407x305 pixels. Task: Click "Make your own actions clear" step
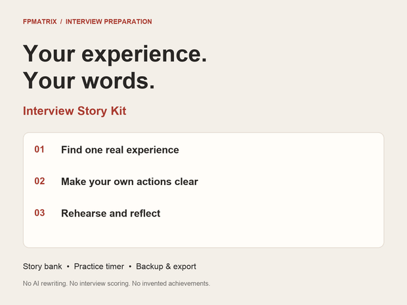click(129, 182)
